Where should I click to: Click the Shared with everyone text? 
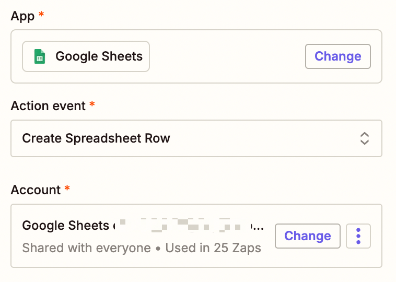(x=86, y=248)
